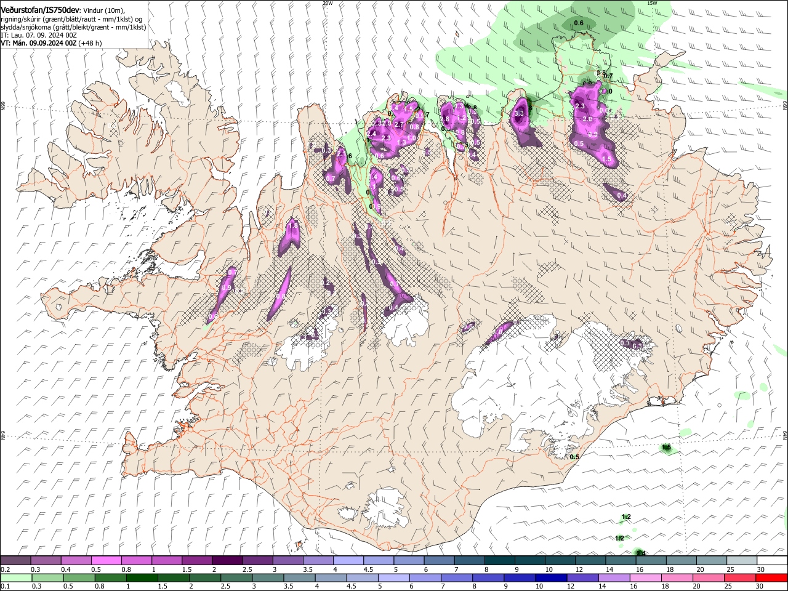Image resolution: width=788 pixels, height=591 pixels.
Task: Click the '0.2' label on the snow scale
Action: click(6, 569)
